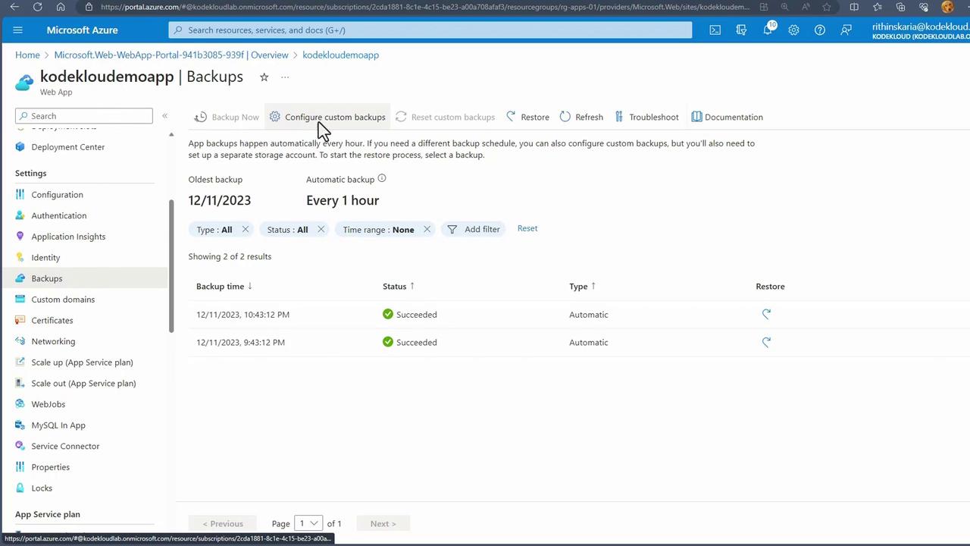Remove the Status filter with its X
The height and width of the screenshot is (546, 970).
pyautogui.click(x=321, y=229)
